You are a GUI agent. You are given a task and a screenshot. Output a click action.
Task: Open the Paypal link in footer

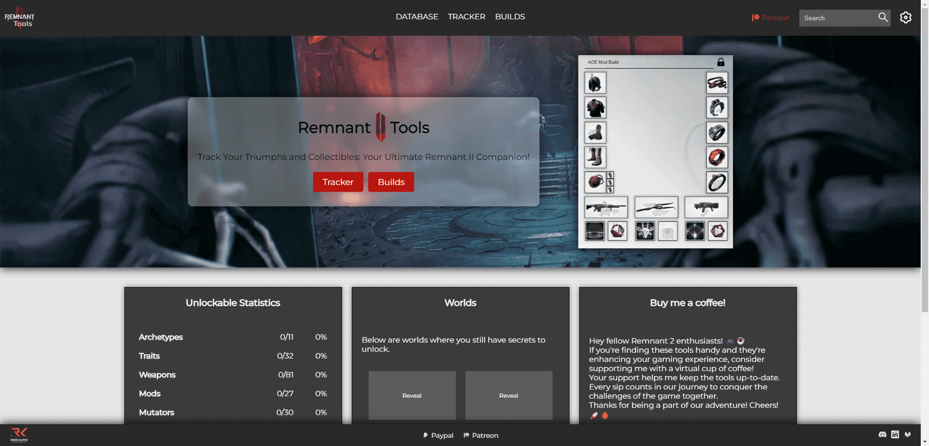(x=438, y=435)
